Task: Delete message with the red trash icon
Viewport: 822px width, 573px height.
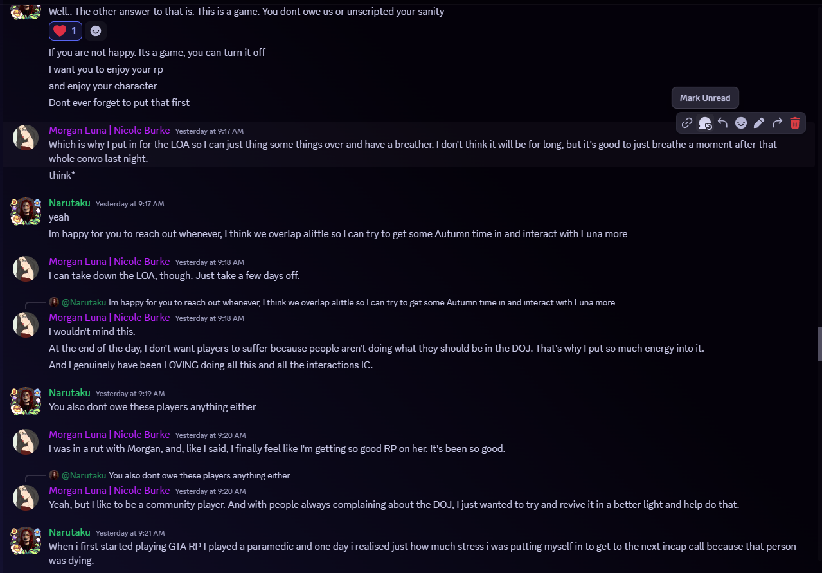Action: (795, 123)
